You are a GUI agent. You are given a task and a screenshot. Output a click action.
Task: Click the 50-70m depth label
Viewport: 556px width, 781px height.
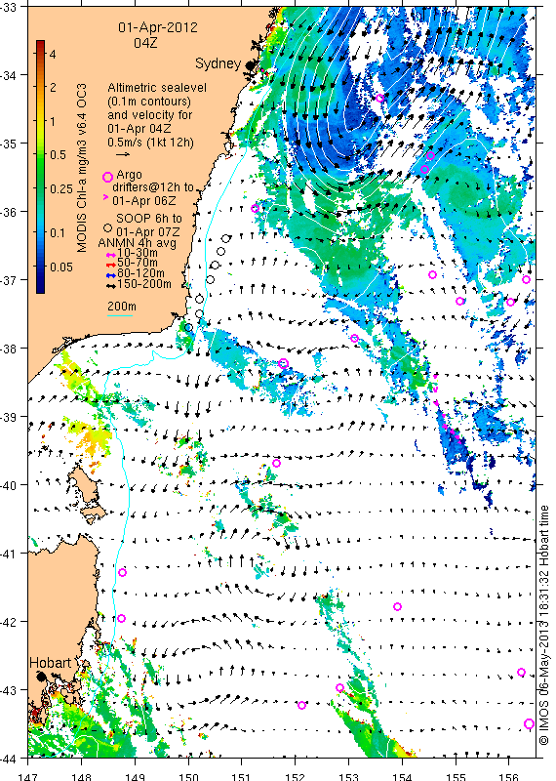coord(138,263)
